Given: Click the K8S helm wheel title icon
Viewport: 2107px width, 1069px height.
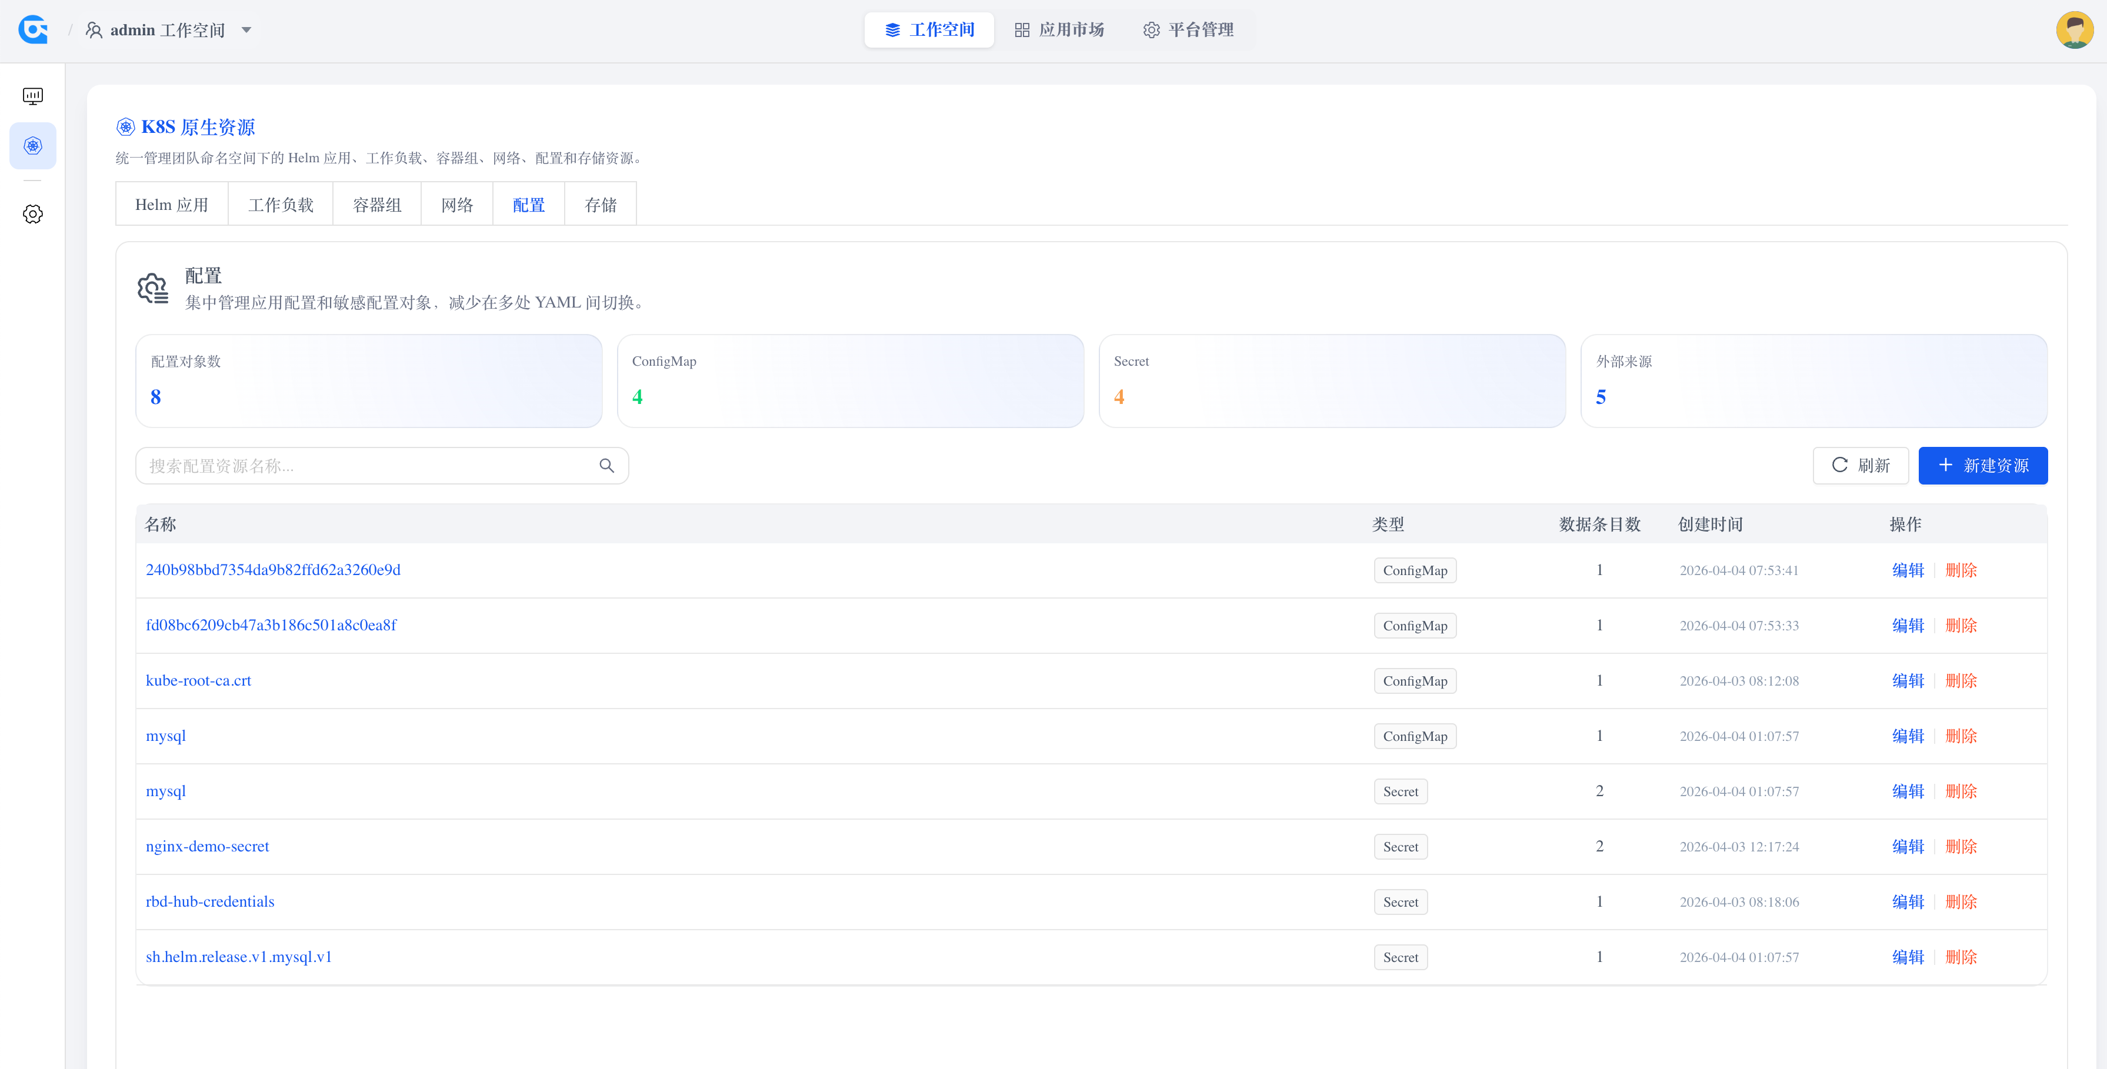Looking at the screenshot, I should 125,127.
